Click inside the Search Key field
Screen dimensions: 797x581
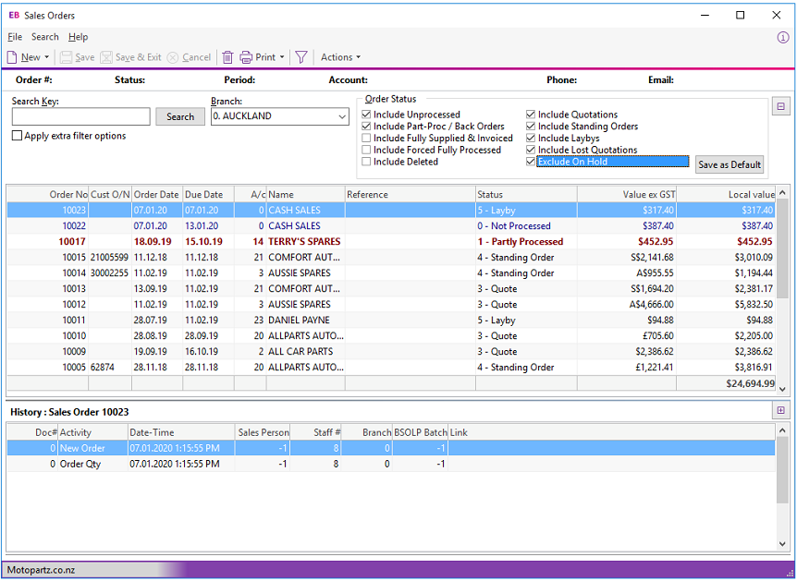click(x=80, y=116)
